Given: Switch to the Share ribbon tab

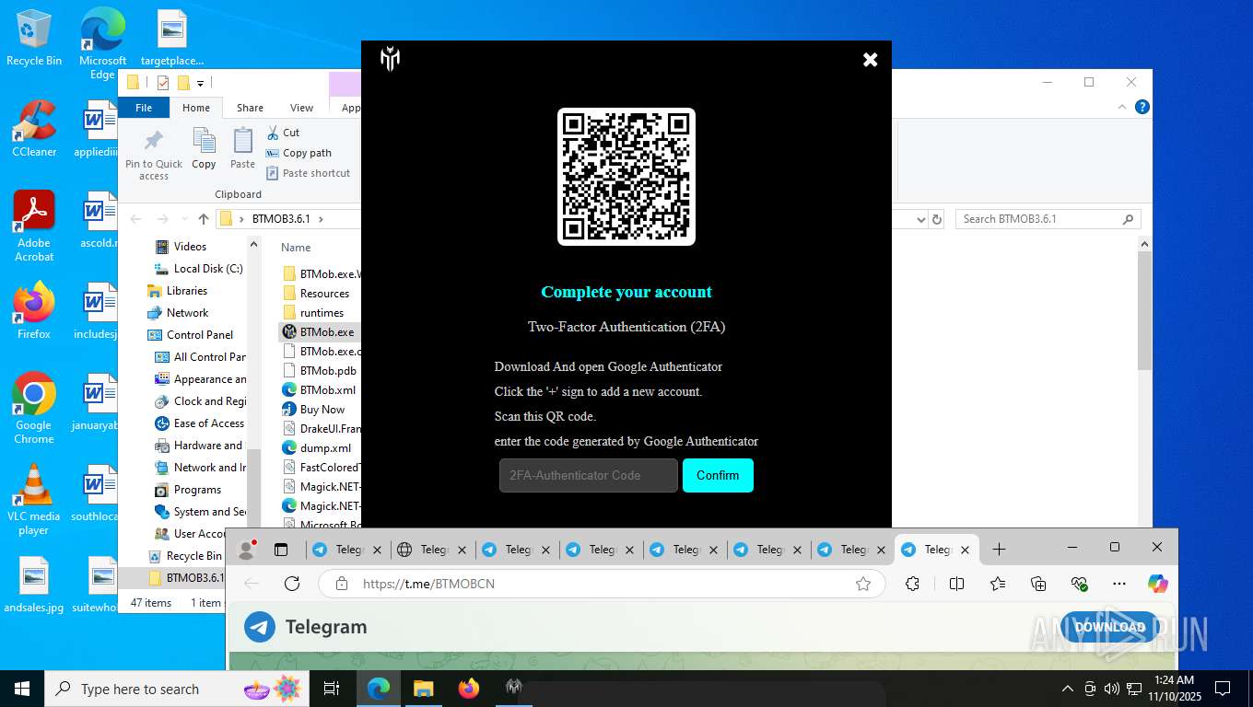Looking at the screenshot, I should point(250,108).
